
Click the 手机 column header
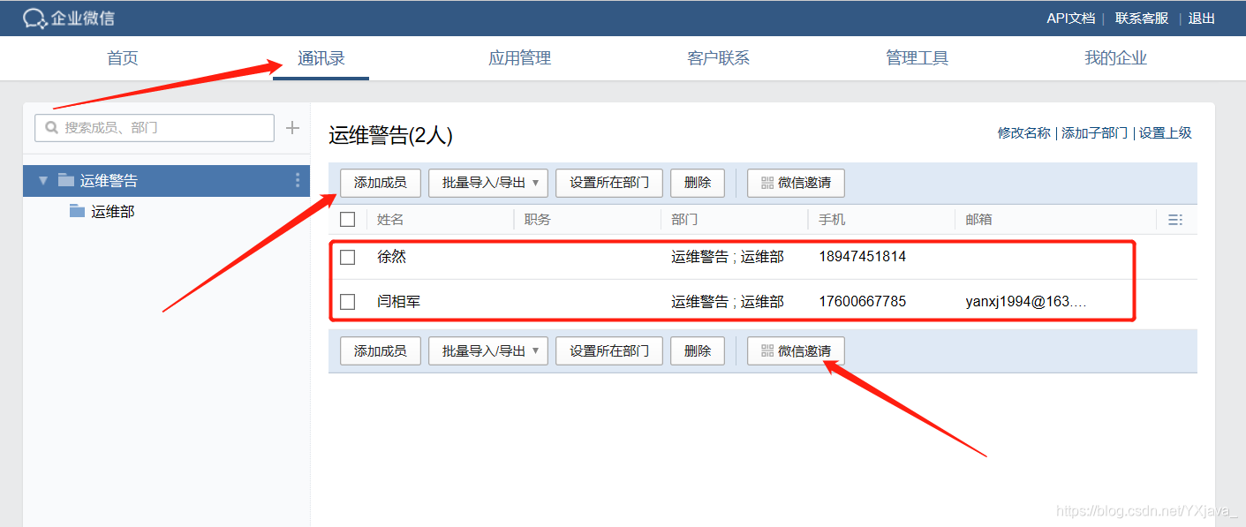[x=832, y=220]
